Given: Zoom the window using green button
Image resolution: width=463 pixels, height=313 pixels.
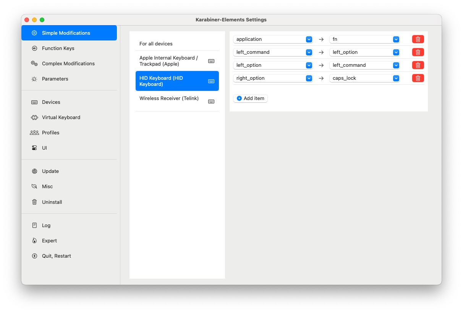Looking at the screenshot, I should [x=42, y=20].
